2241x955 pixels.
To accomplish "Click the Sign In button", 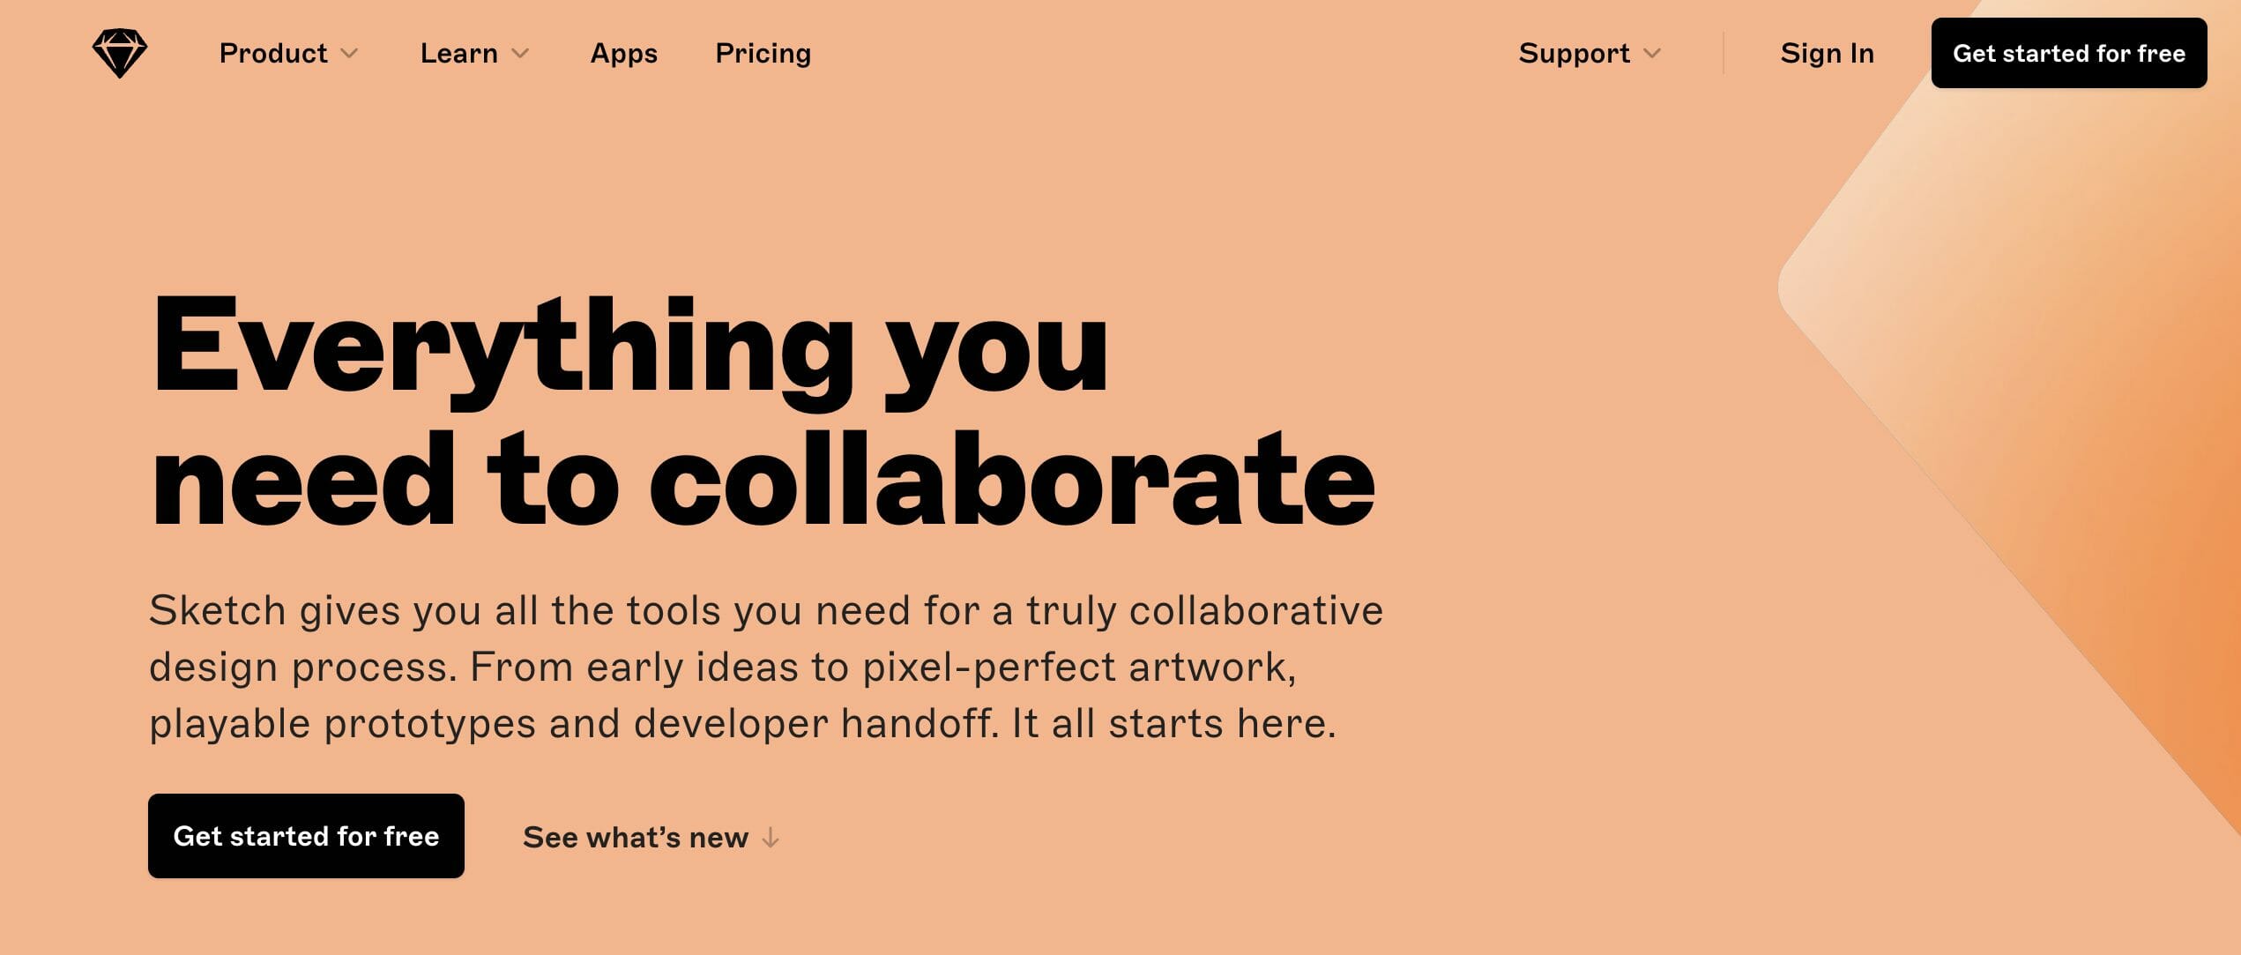I will pos(1828,51).
